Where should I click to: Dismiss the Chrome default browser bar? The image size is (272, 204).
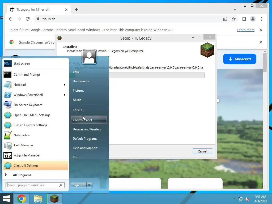coord(261,42)
